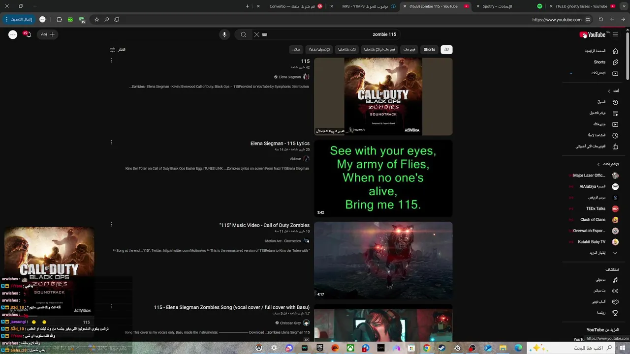
Task: Open the YouTube account avatar menu
Action: 13,34
